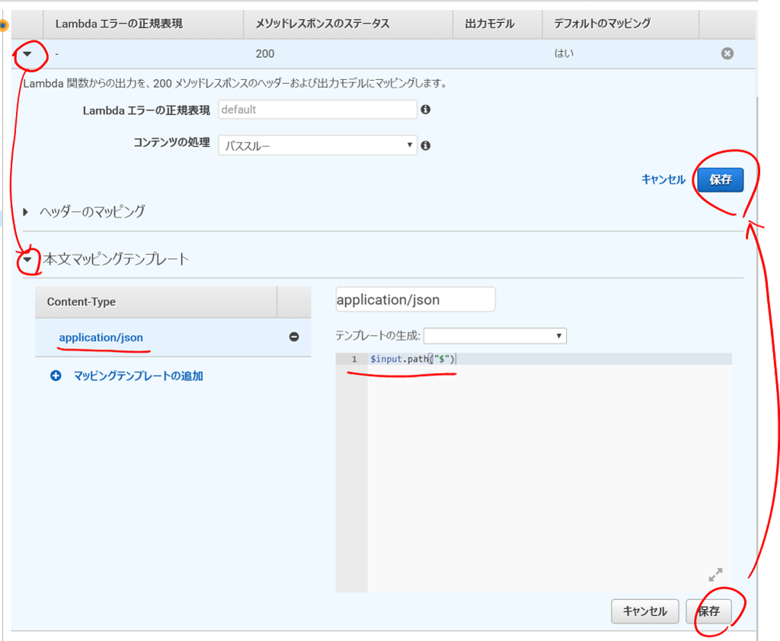Edit the application/json content type field
Viewport: 780px width, 641px height.
coord(415,299)
